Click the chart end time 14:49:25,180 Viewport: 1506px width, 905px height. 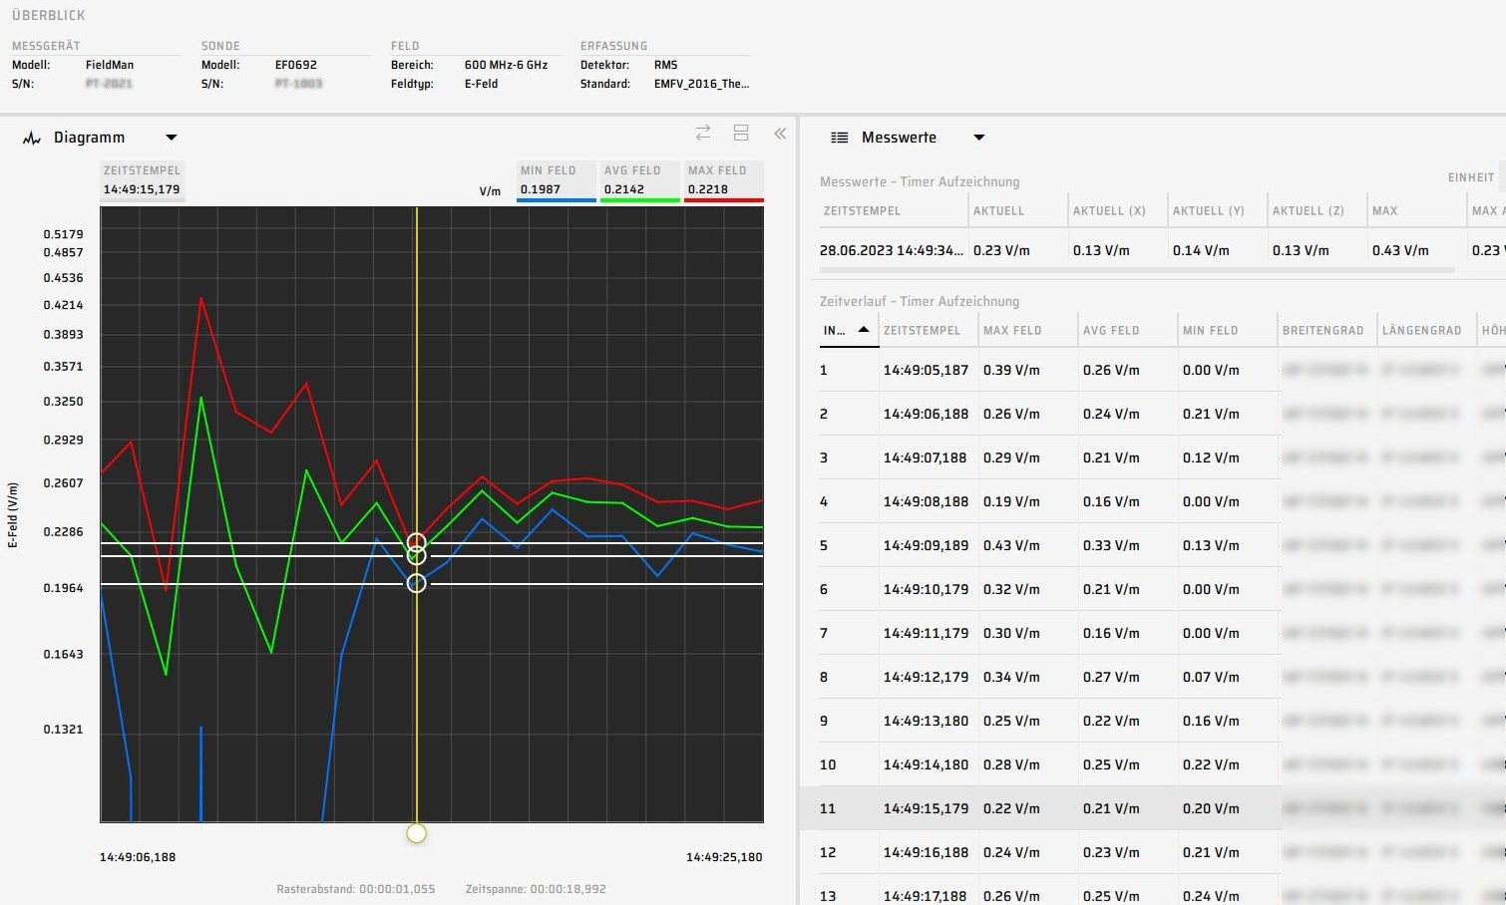(724, 857)
